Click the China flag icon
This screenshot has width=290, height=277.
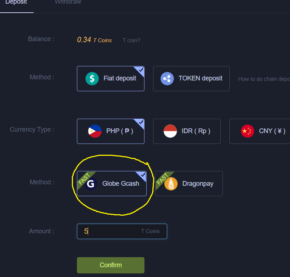tap(247, 131)
